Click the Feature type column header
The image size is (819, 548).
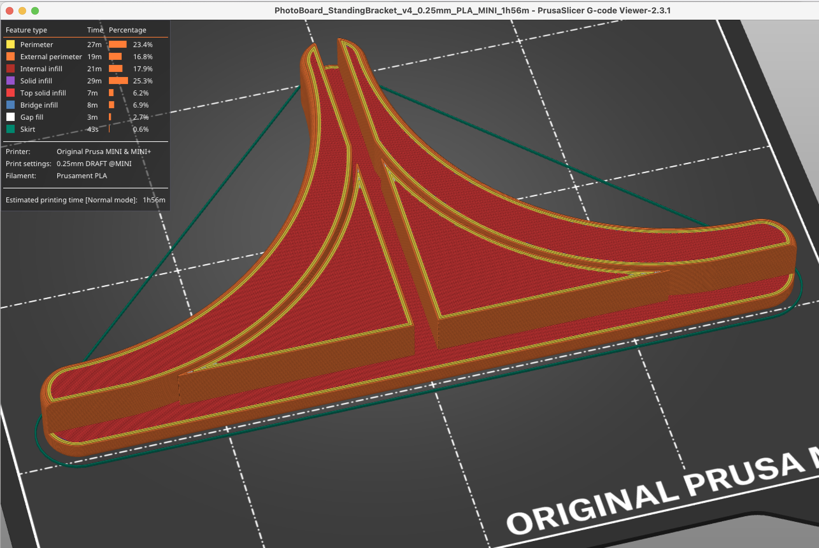[26, 30]
